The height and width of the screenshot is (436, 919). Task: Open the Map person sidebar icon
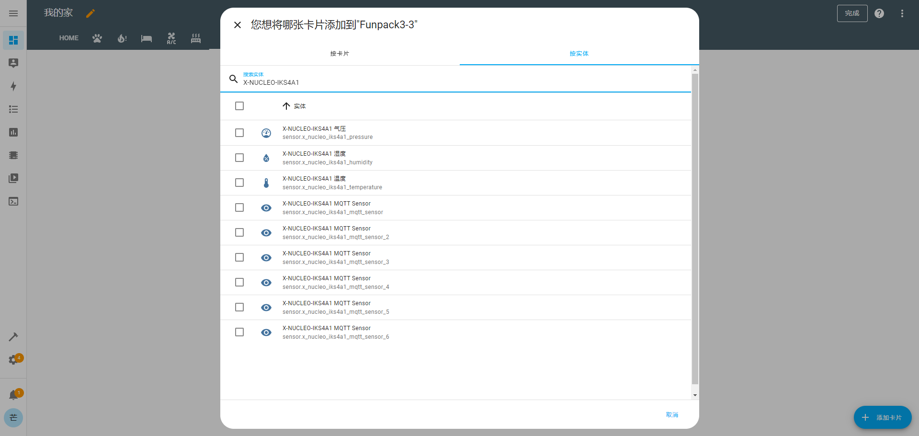13,63
